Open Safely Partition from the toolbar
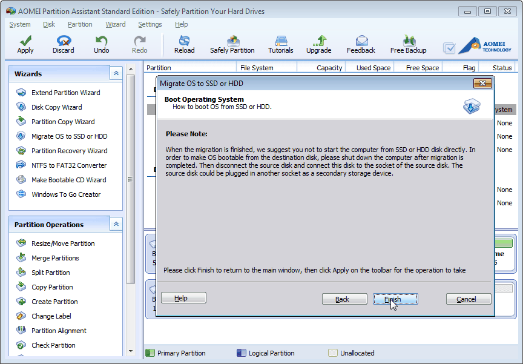The image size is (523, 364). tap(232, 44)
